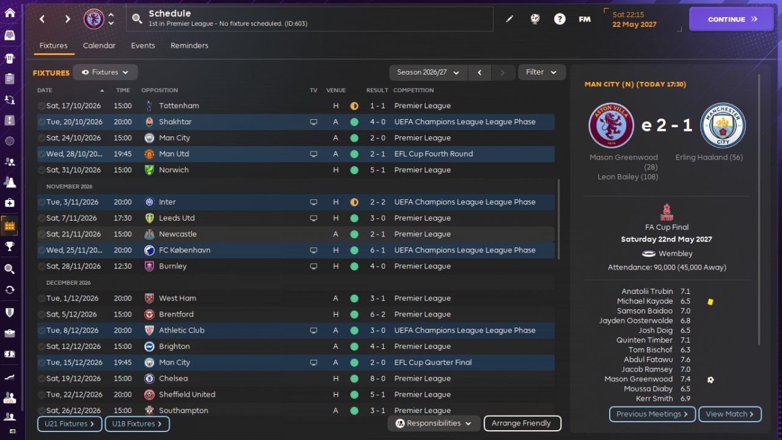Click the TV icon on the Shakhtar row
Screen dimensions: 782x440
[313, 122]
